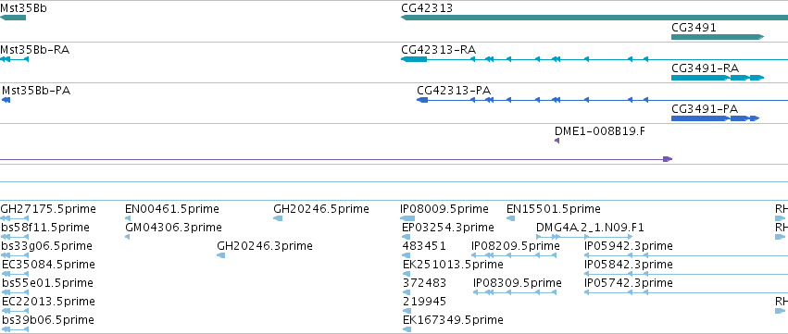
Task: Click the DME1-008B19.F feature marker
Action: pos(557,141)
